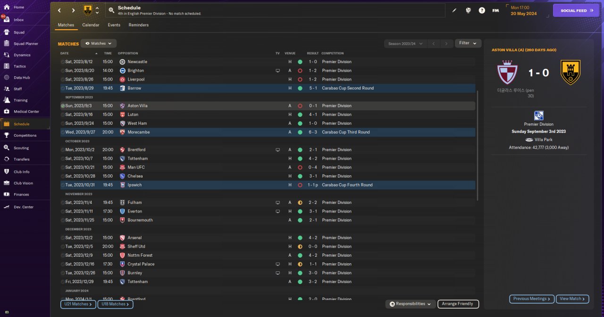Switch to the Matches tab

click(66, 25)
